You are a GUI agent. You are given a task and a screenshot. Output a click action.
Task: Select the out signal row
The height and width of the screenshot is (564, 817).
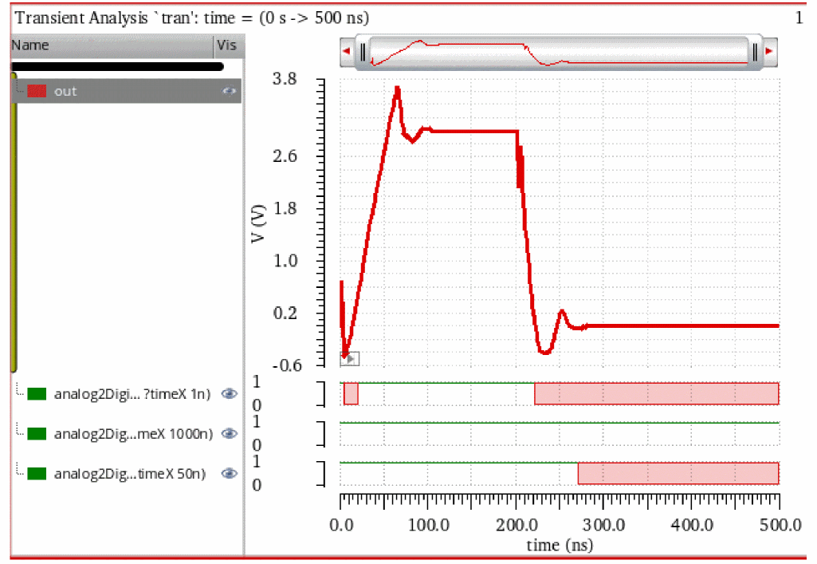[127, 91]
